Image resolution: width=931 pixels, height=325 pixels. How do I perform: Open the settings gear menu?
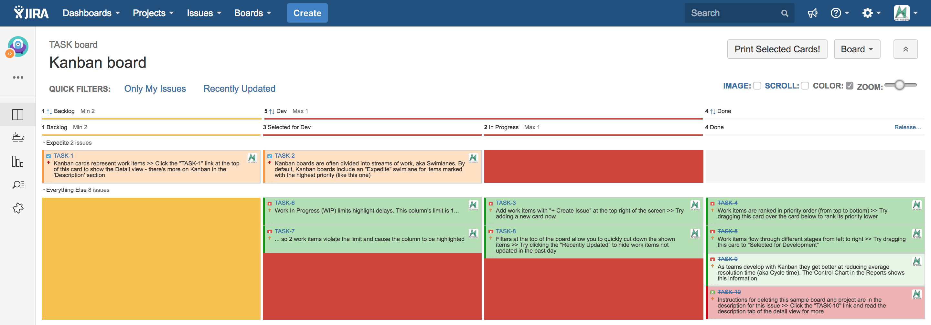(871, 13)
